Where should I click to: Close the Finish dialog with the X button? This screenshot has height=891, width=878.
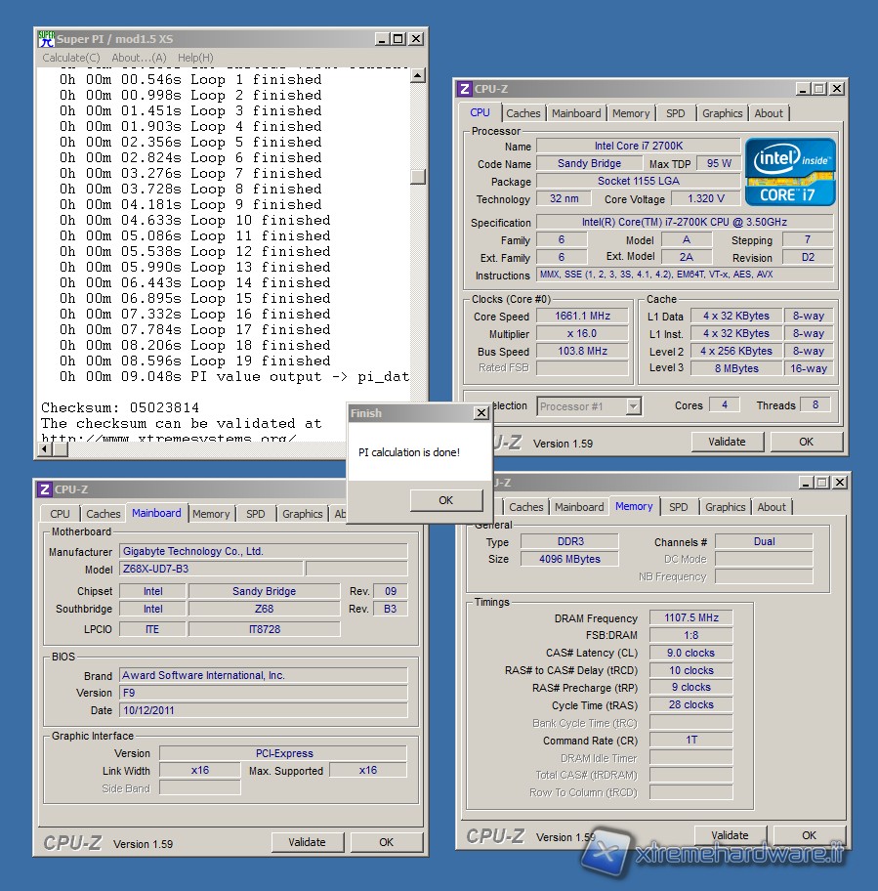481,413
